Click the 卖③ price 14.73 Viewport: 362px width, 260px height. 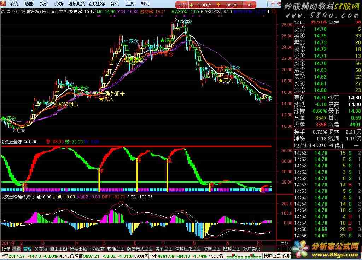pyautogui.click(x=320, y=42)
